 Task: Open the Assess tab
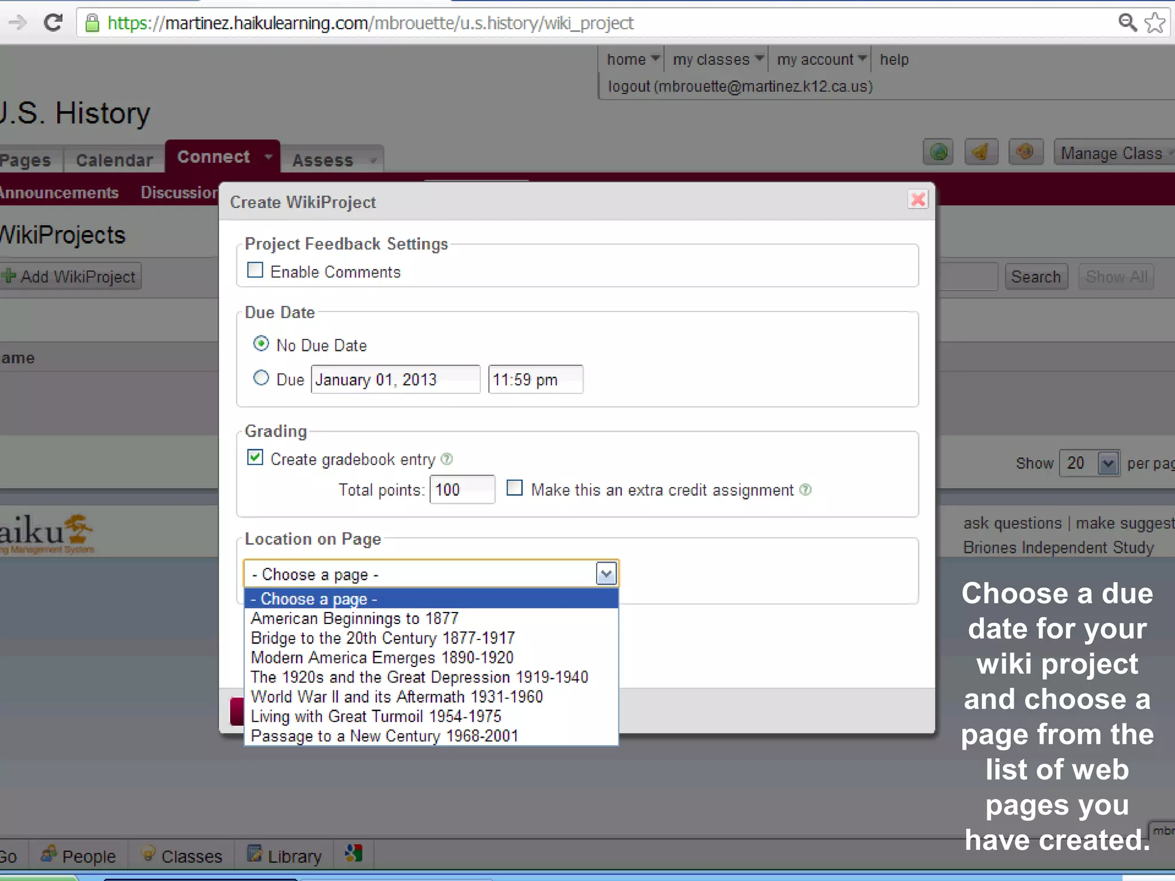(332, 159)
